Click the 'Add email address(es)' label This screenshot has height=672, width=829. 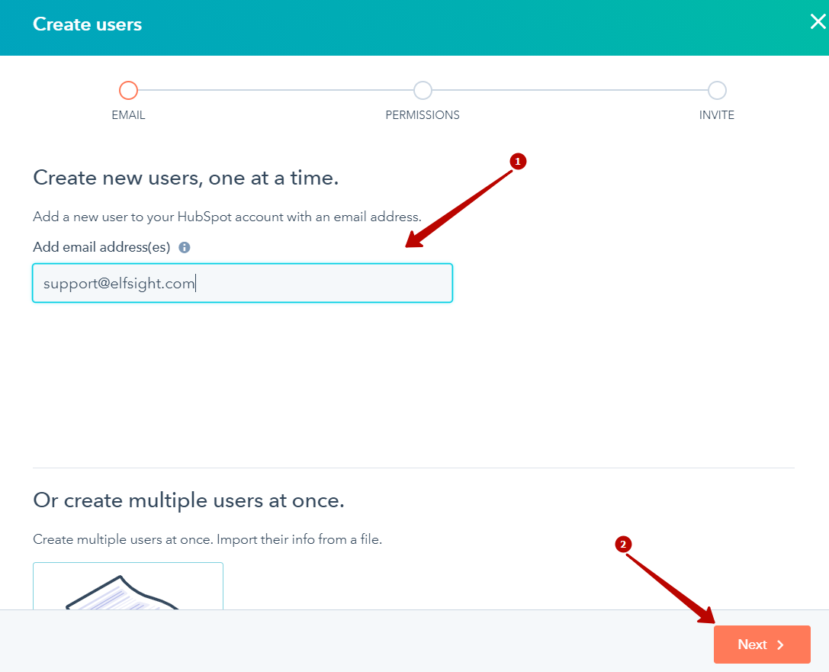(x=101, y=247)
